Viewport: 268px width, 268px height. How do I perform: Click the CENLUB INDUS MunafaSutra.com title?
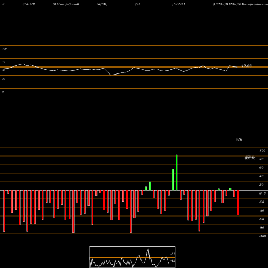(x=241, y=4)
